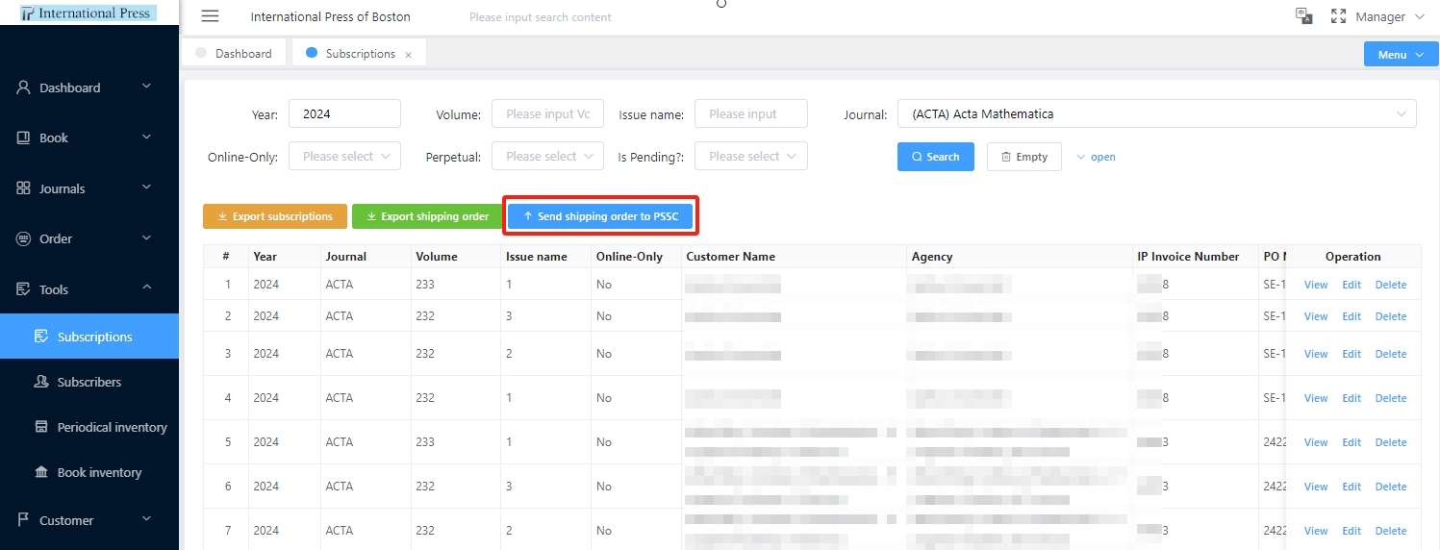The height and width of the screenshot is (550, 1440).
Task: Click International Press of Boston title
Action: (x=330, y=17)
